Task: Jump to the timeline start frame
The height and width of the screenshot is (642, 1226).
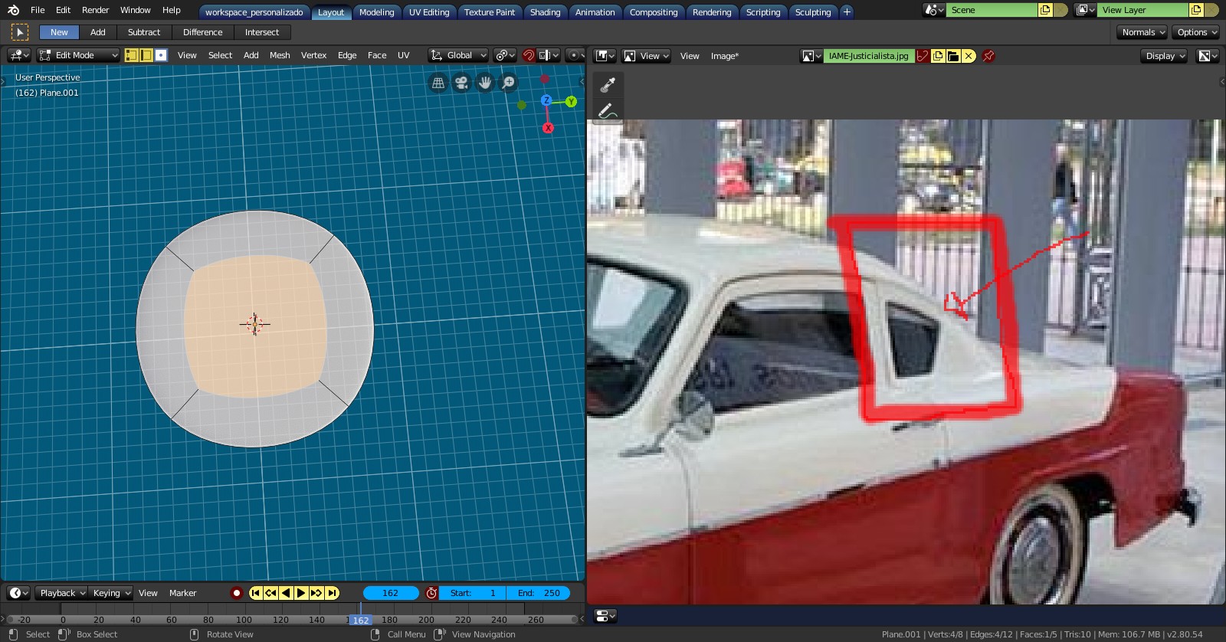Action: 255,593
